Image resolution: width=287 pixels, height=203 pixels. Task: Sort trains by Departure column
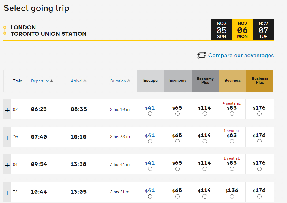click(x=40, y=81)
